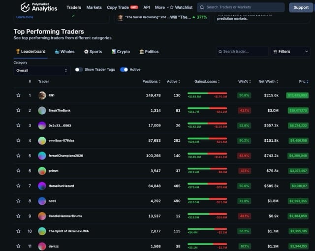Viewport: 315px width, 251px height.
Task: Click the Filters sliders icon
Action: (275, 52)
